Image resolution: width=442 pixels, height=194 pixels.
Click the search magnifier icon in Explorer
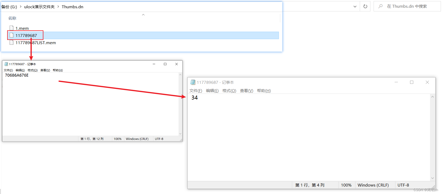pos(381,6)
